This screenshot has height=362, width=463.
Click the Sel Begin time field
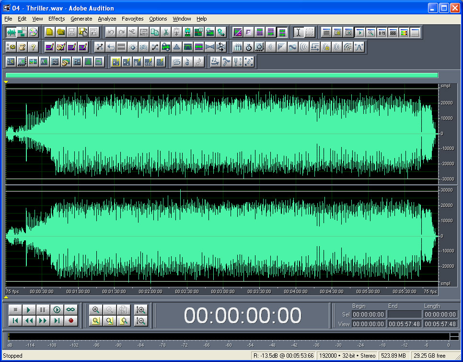point(368,315)
